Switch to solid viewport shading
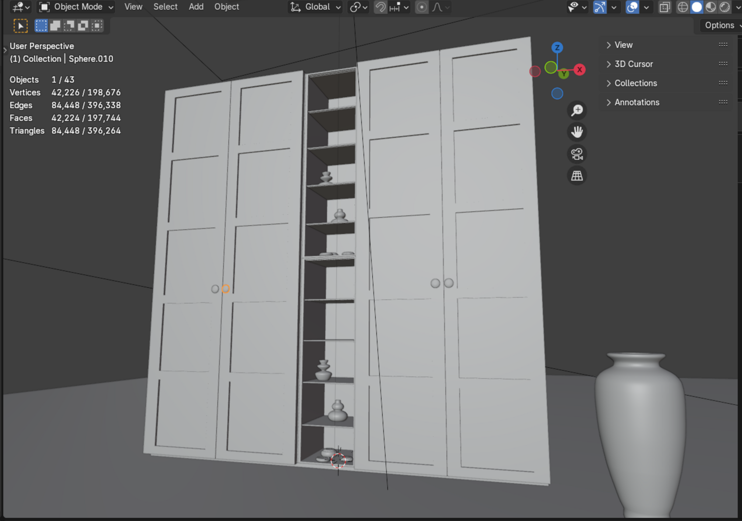This screenshot has height=521, width=742. [697, 7]
